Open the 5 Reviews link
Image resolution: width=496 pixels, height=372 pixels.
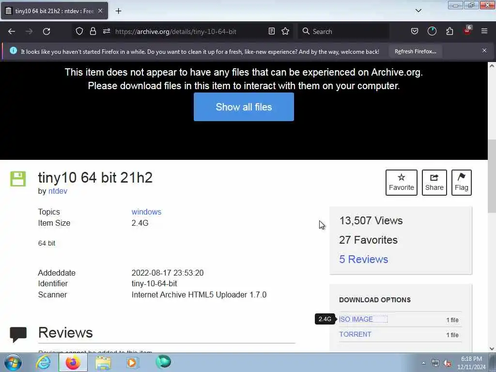[363, 260]
